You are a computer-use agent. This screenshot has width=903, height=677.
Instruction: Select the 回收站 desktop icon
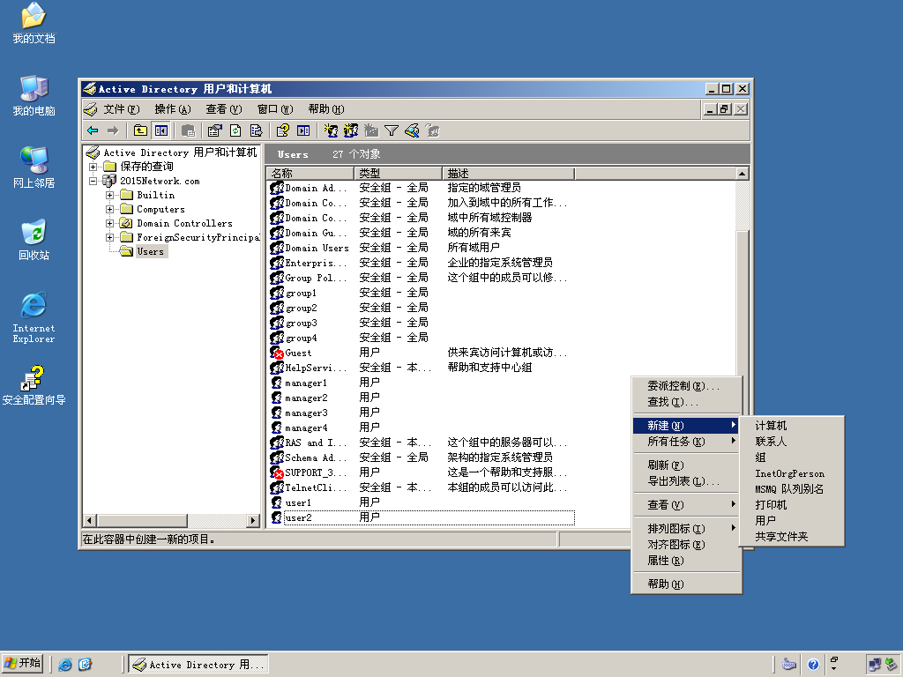pos(34,240)
